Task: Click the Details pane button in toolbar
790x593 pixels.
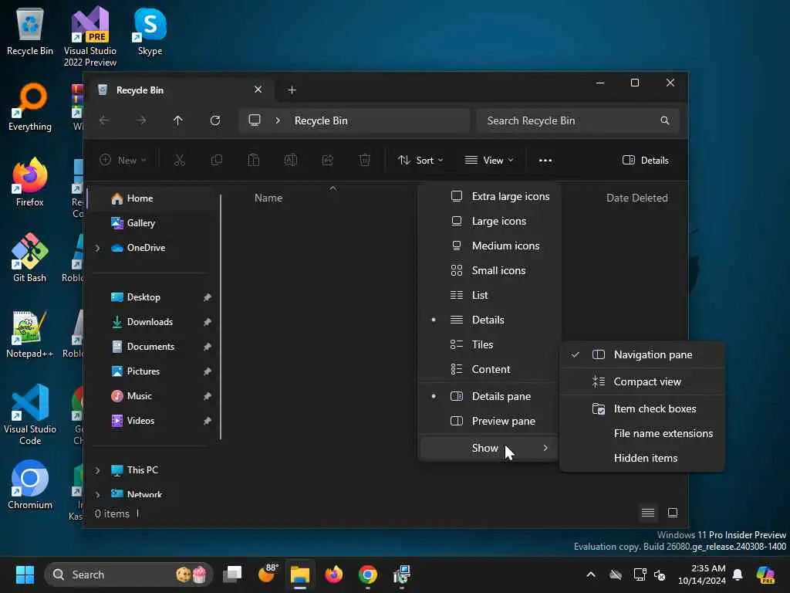Action: pyautogui.click(x=646, y=161)
